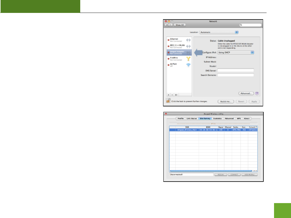This screenshot has height=218, width=291.
Task: Click the Advanced... button in Network
Action: (x=246, y=93)
